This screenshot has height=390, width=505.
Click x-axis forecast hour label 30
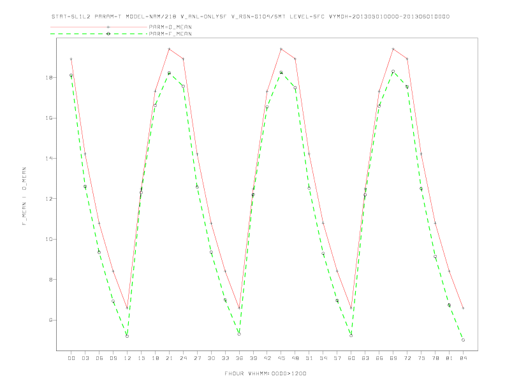tap(211, 358)
